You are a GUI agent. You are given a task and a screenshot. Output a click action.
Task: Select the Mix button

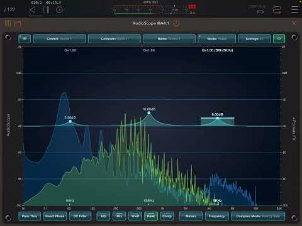click(119, 216)
